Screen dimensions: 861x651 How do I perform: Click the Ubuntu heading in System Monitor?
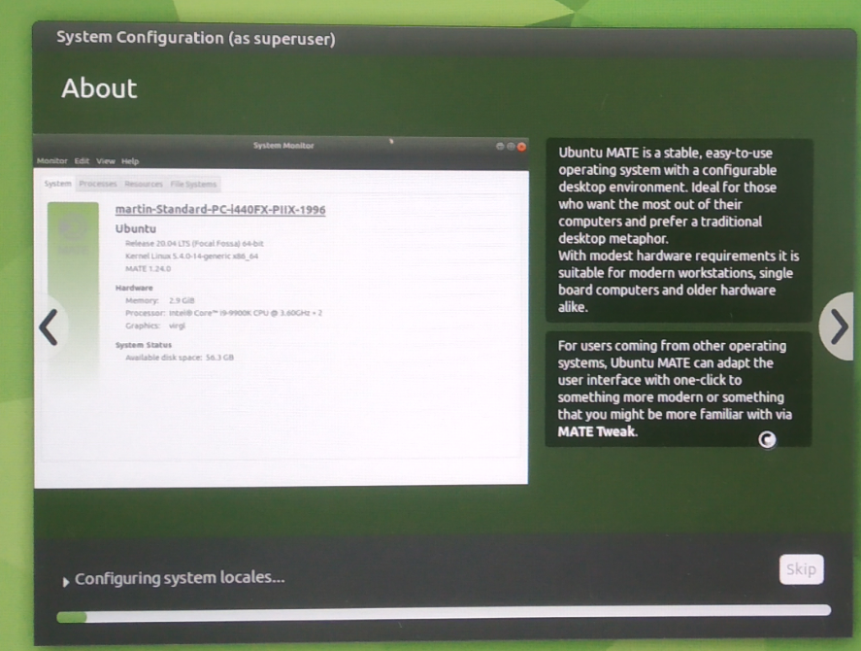click(136, 228)
